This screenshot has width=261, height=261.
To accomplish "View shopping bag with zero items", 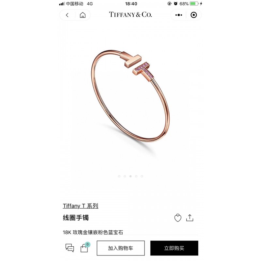I will pyautogui.click(x=85, y=248).
